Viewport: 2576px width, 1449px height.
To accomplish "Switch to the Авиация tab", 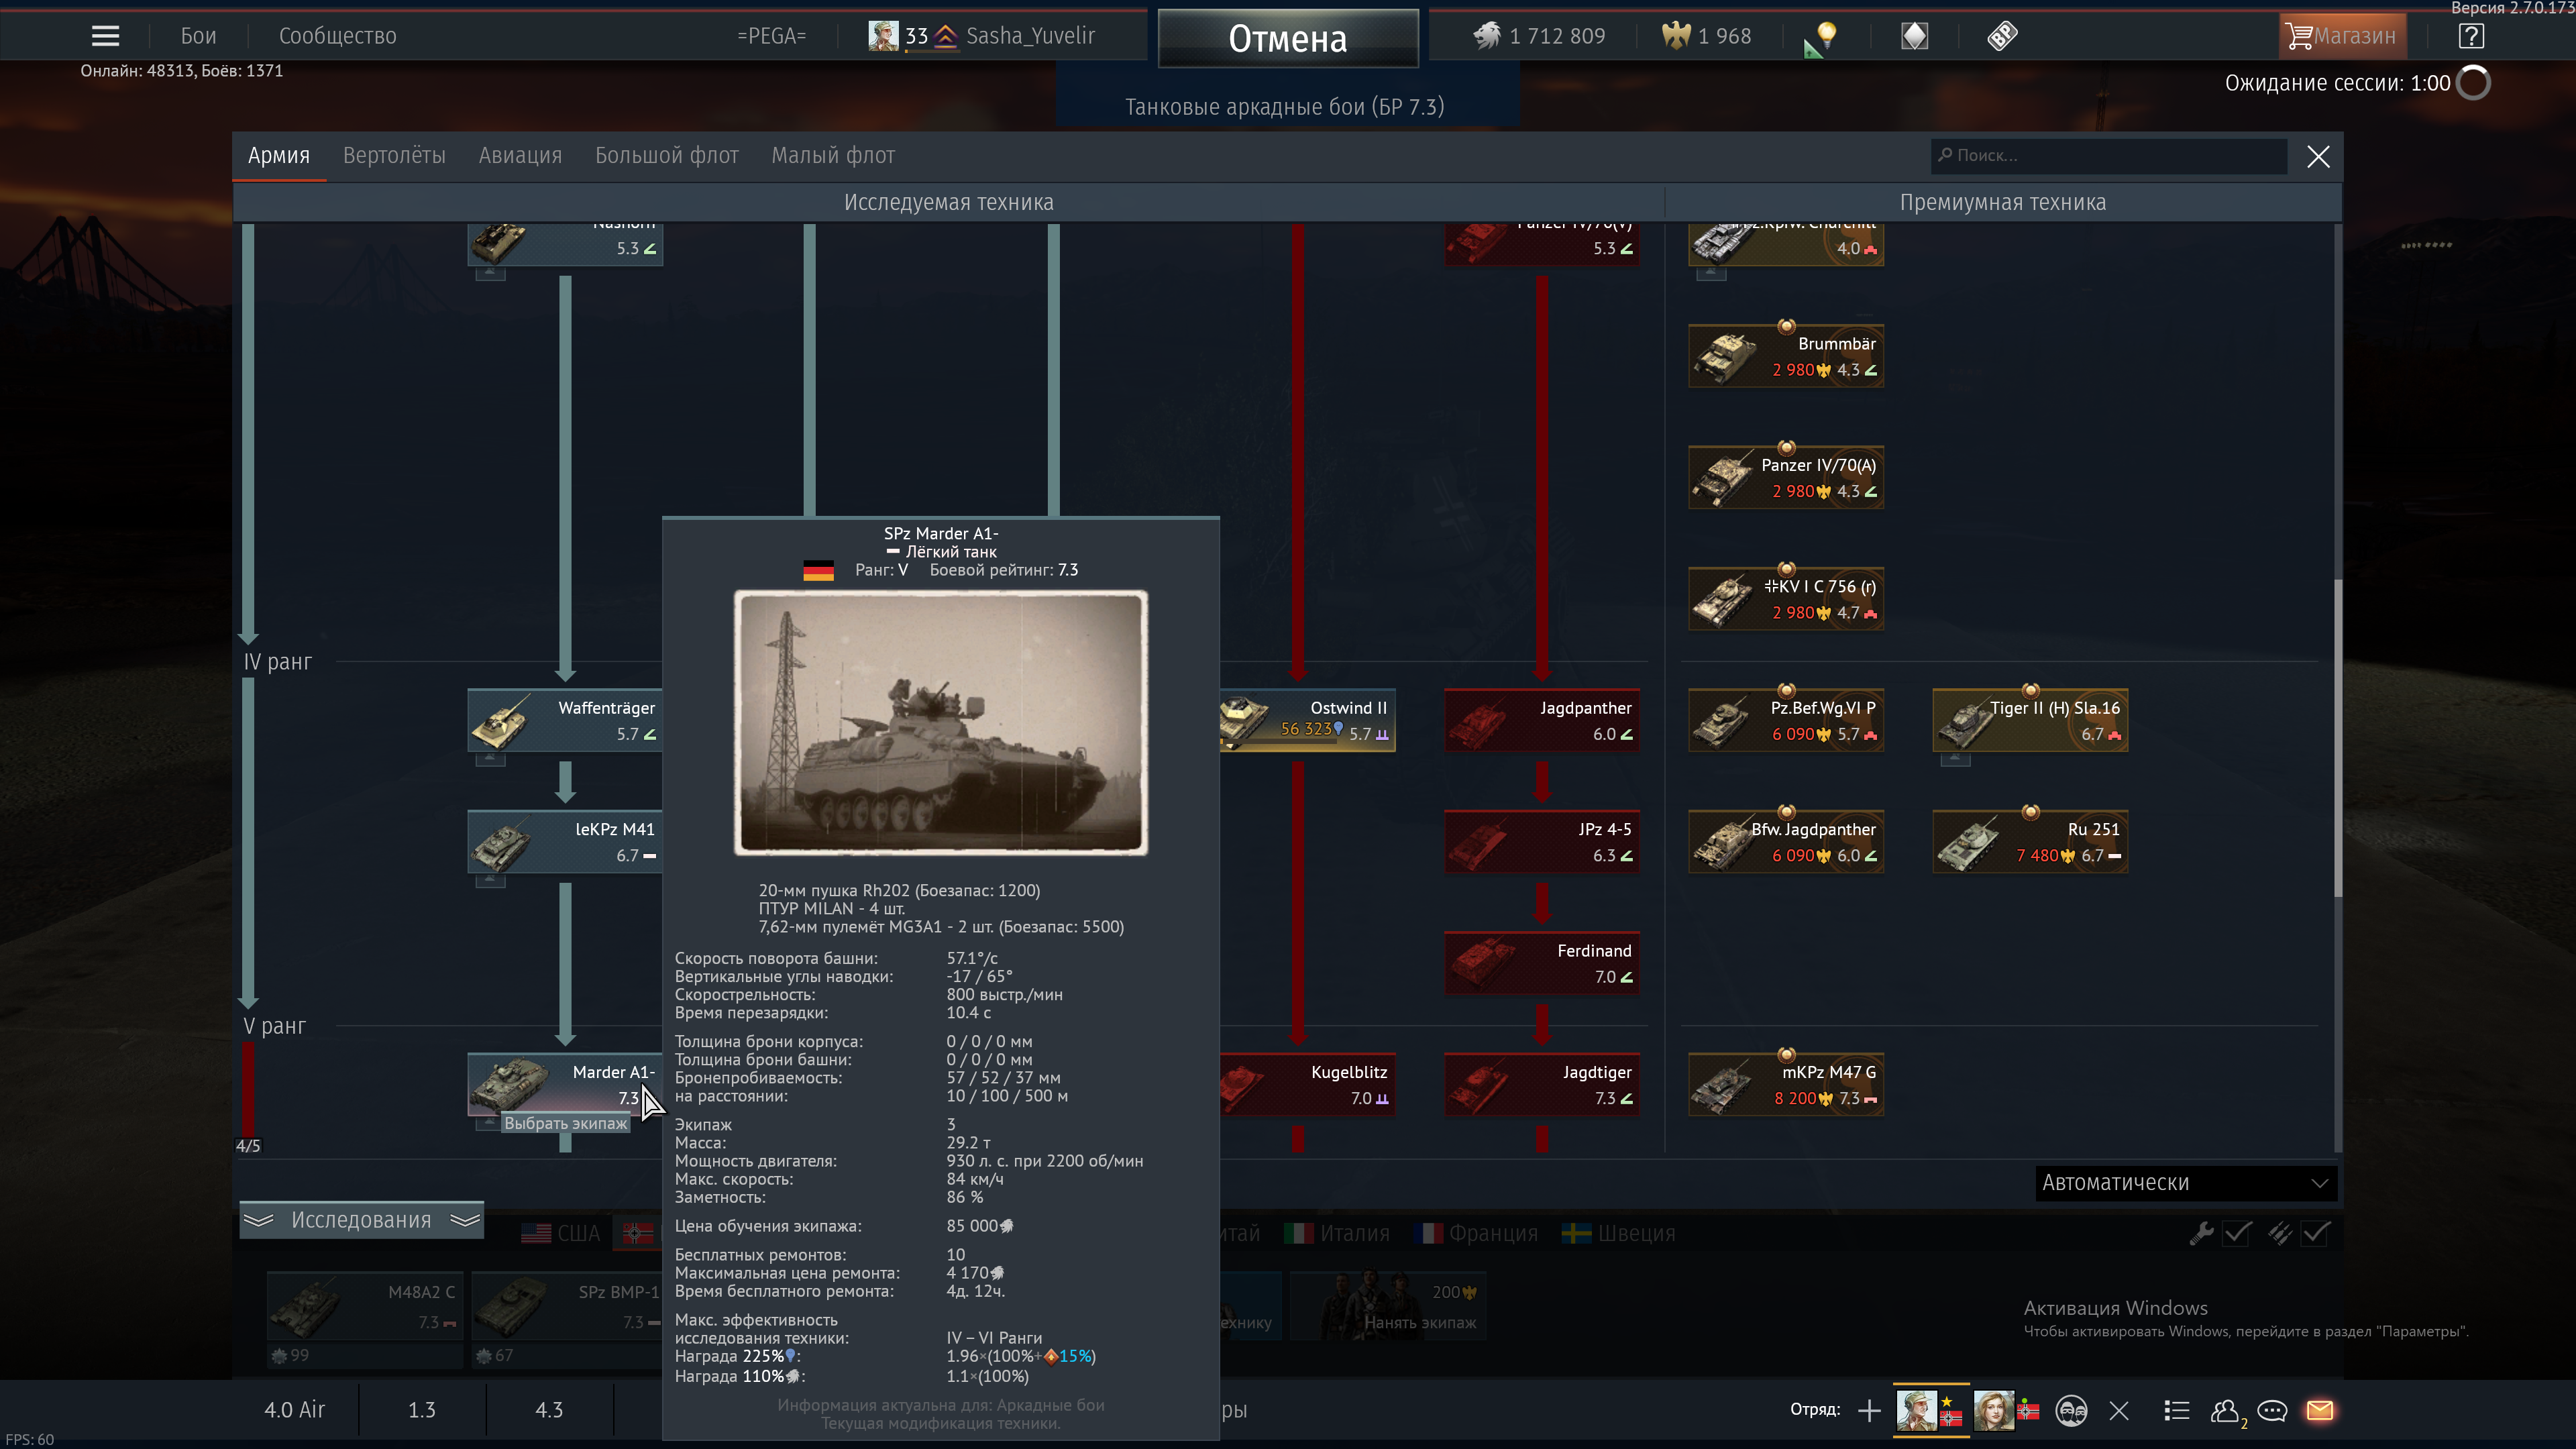I will [x=520, y=155].
